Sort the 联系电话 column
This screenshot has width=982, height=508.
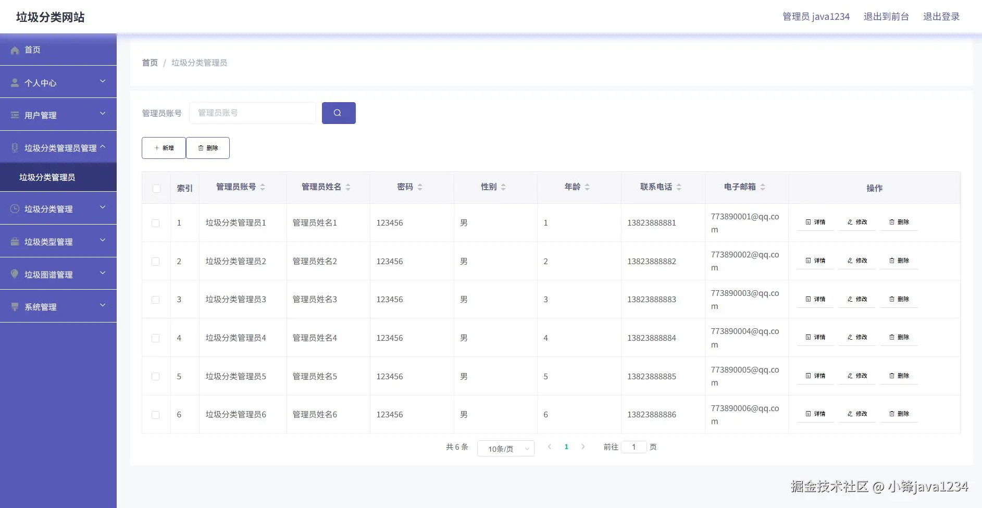click(679, 187)
